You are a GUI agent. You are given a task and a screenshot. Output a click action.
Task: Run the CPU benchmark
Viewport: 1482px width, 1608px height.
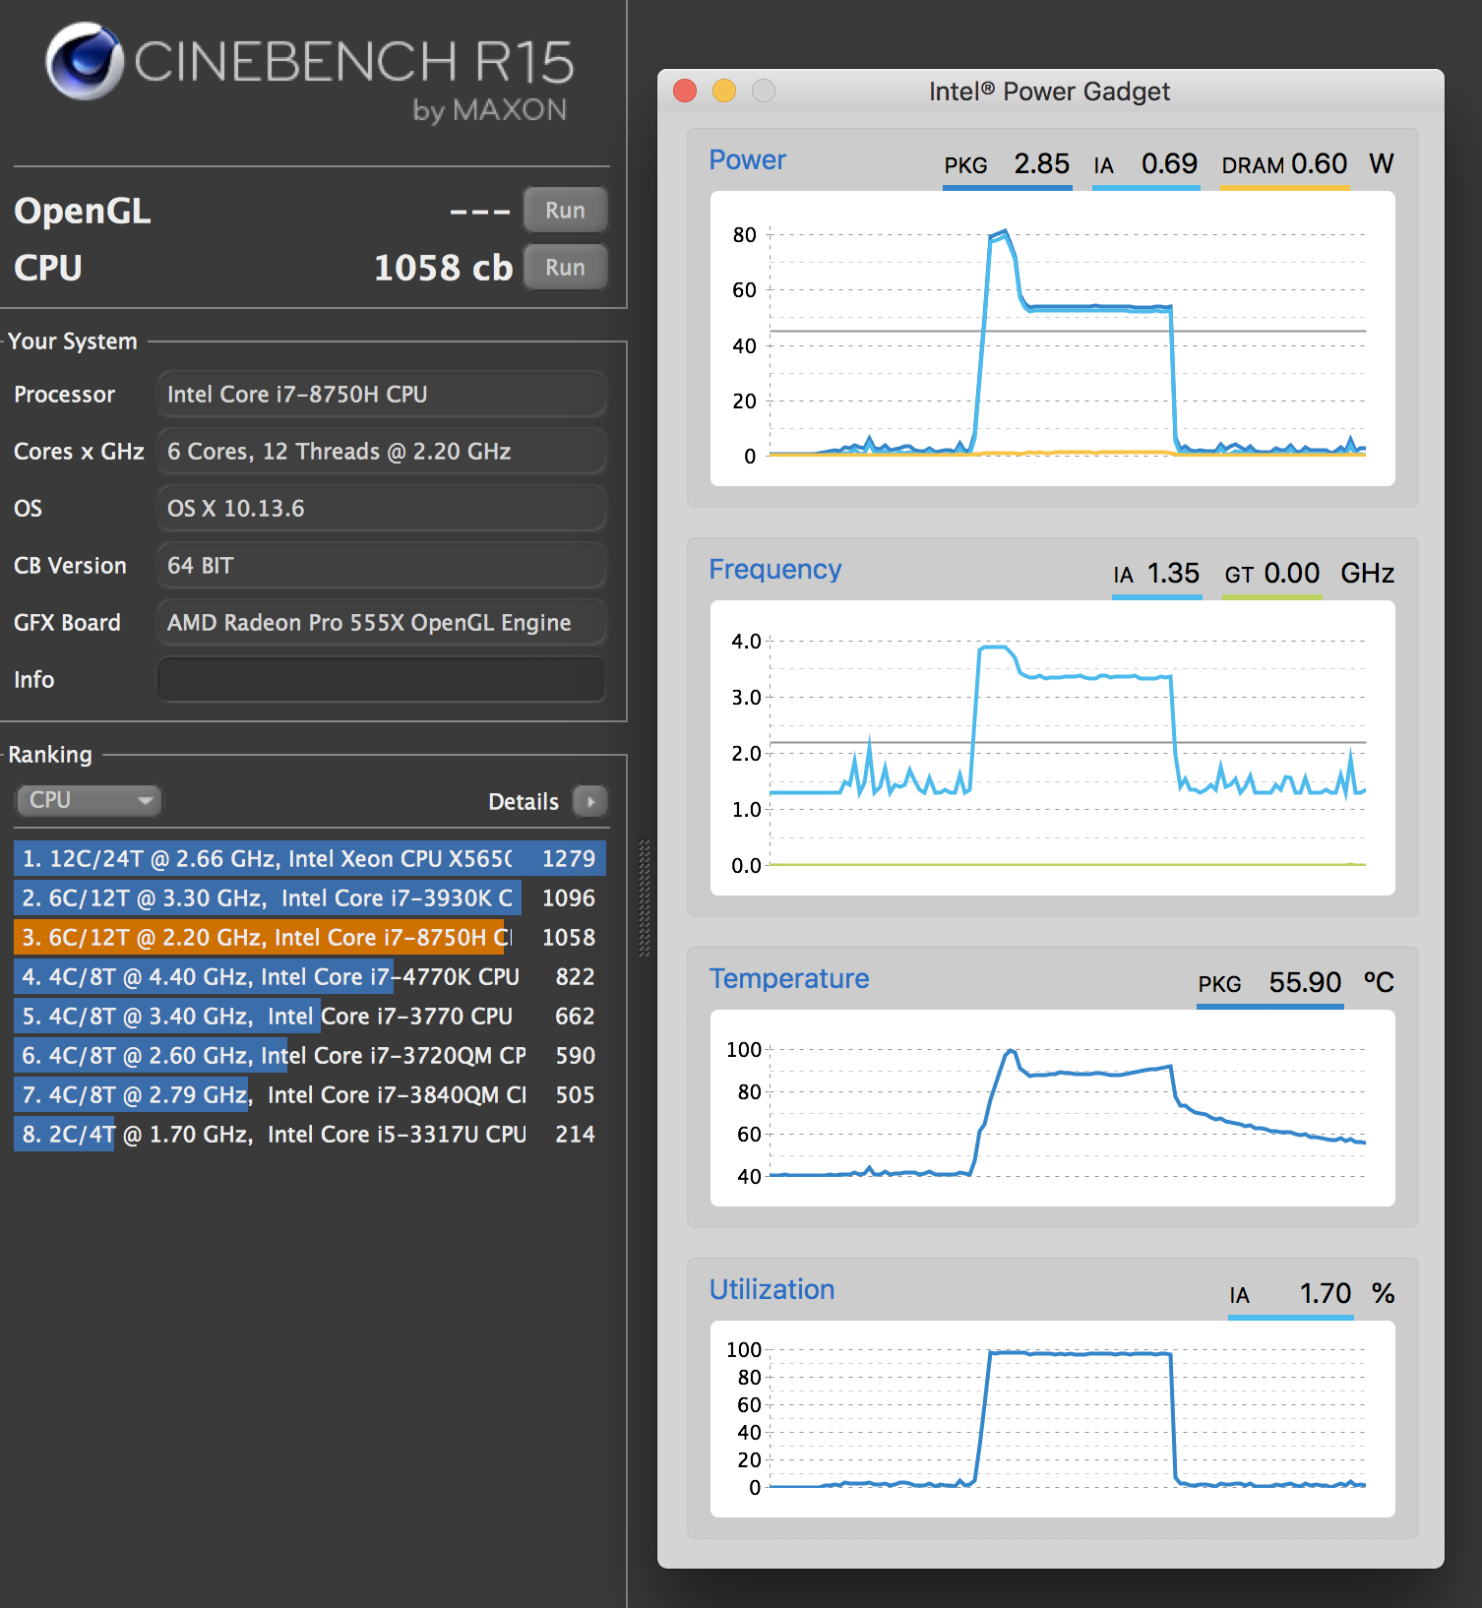coord(565,267)
